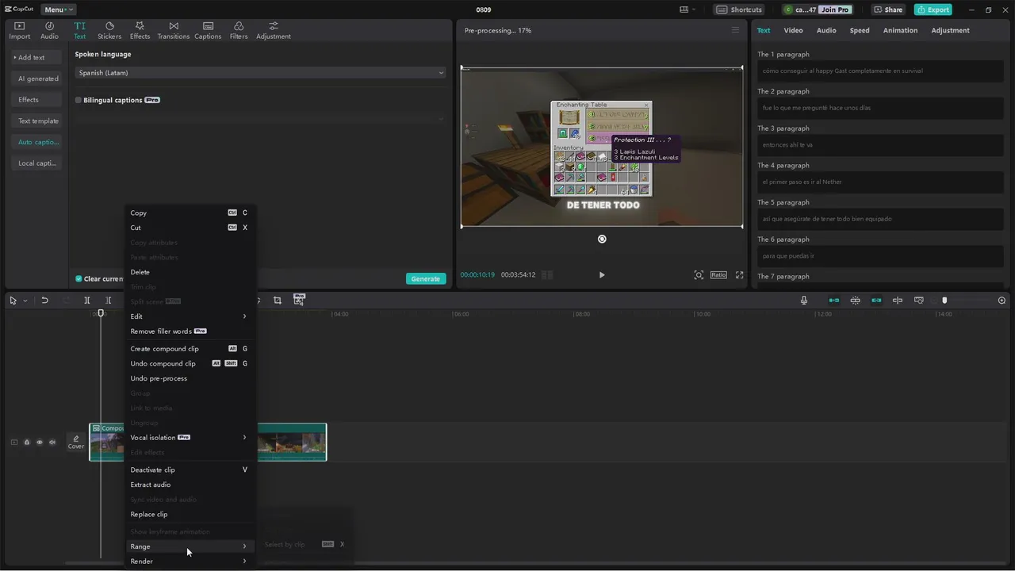Screen dimensions: 1015x571
Task: Expand the Vocal isolation submenu
Action: (x=190, y=438)
